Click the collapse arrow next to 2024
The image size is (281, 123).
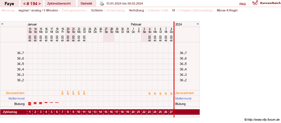(x=198, y=24)
